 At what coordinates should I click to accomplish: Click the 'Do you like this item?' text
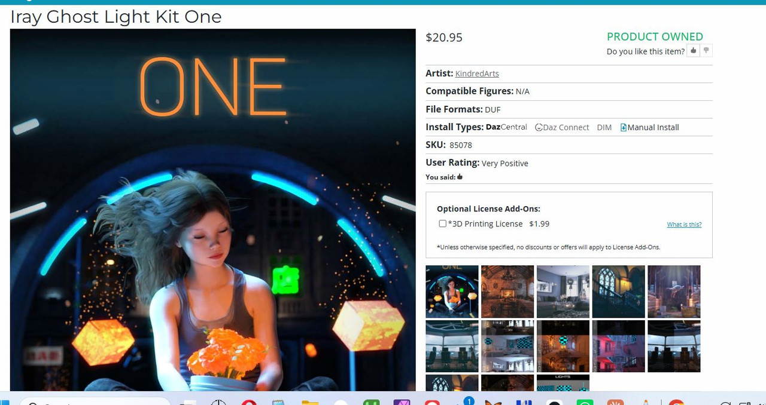point(646,51)
